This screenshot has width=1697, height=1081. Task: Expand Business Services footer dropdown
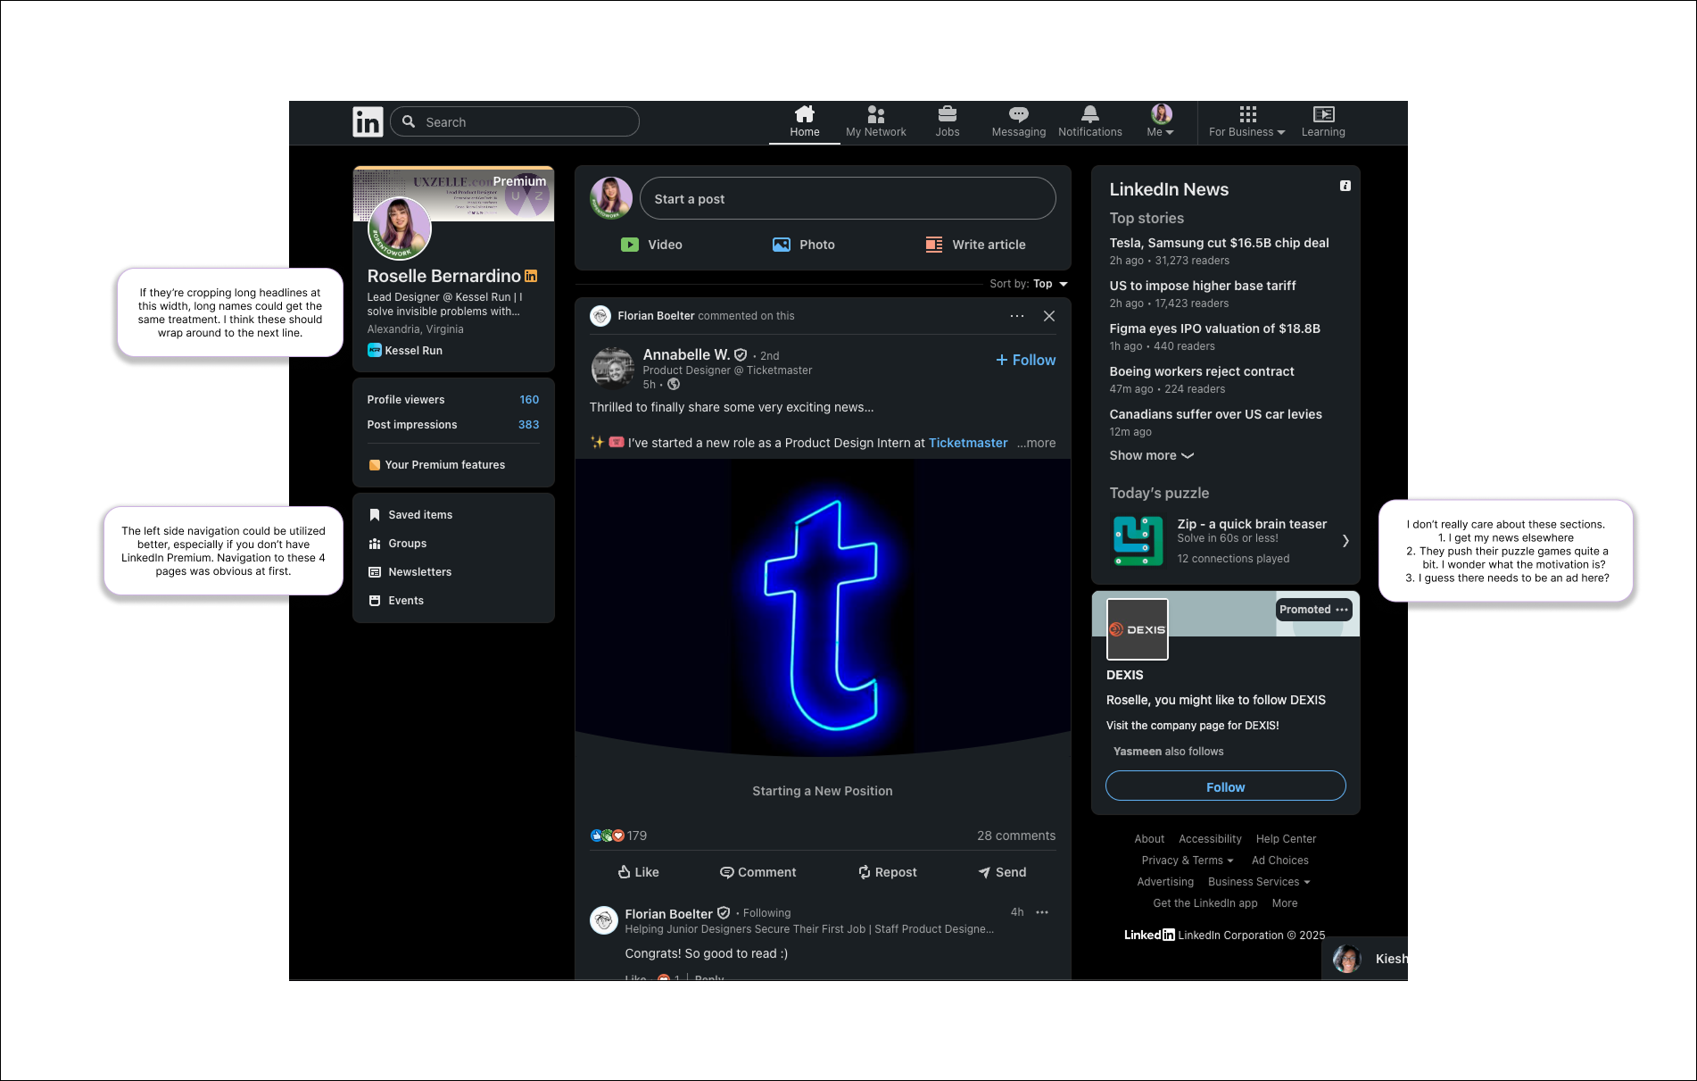pos(1259,882)
